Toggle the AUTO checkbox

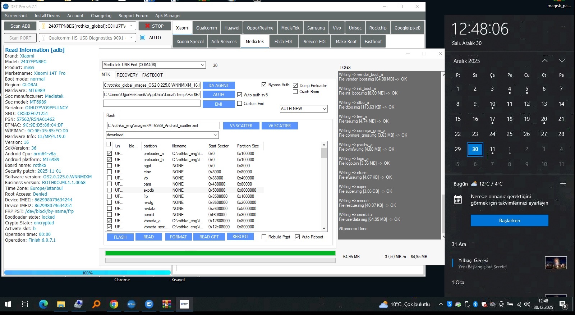coord(143,37)
